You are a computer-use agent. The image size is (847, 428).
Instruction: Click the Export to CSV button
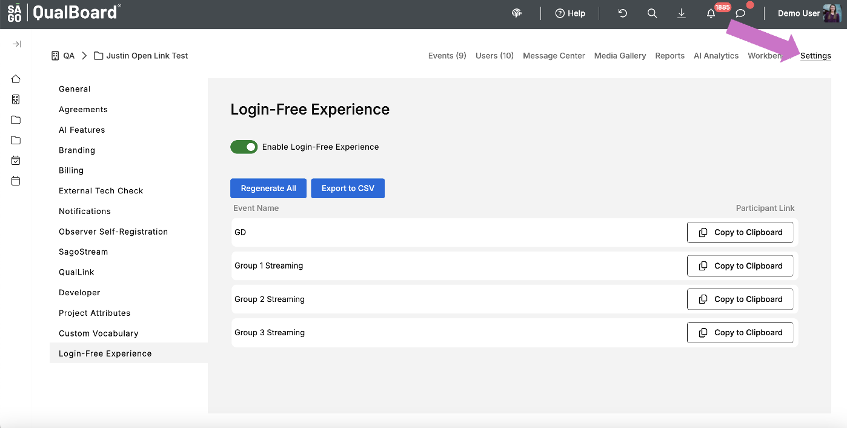point(348,189)
